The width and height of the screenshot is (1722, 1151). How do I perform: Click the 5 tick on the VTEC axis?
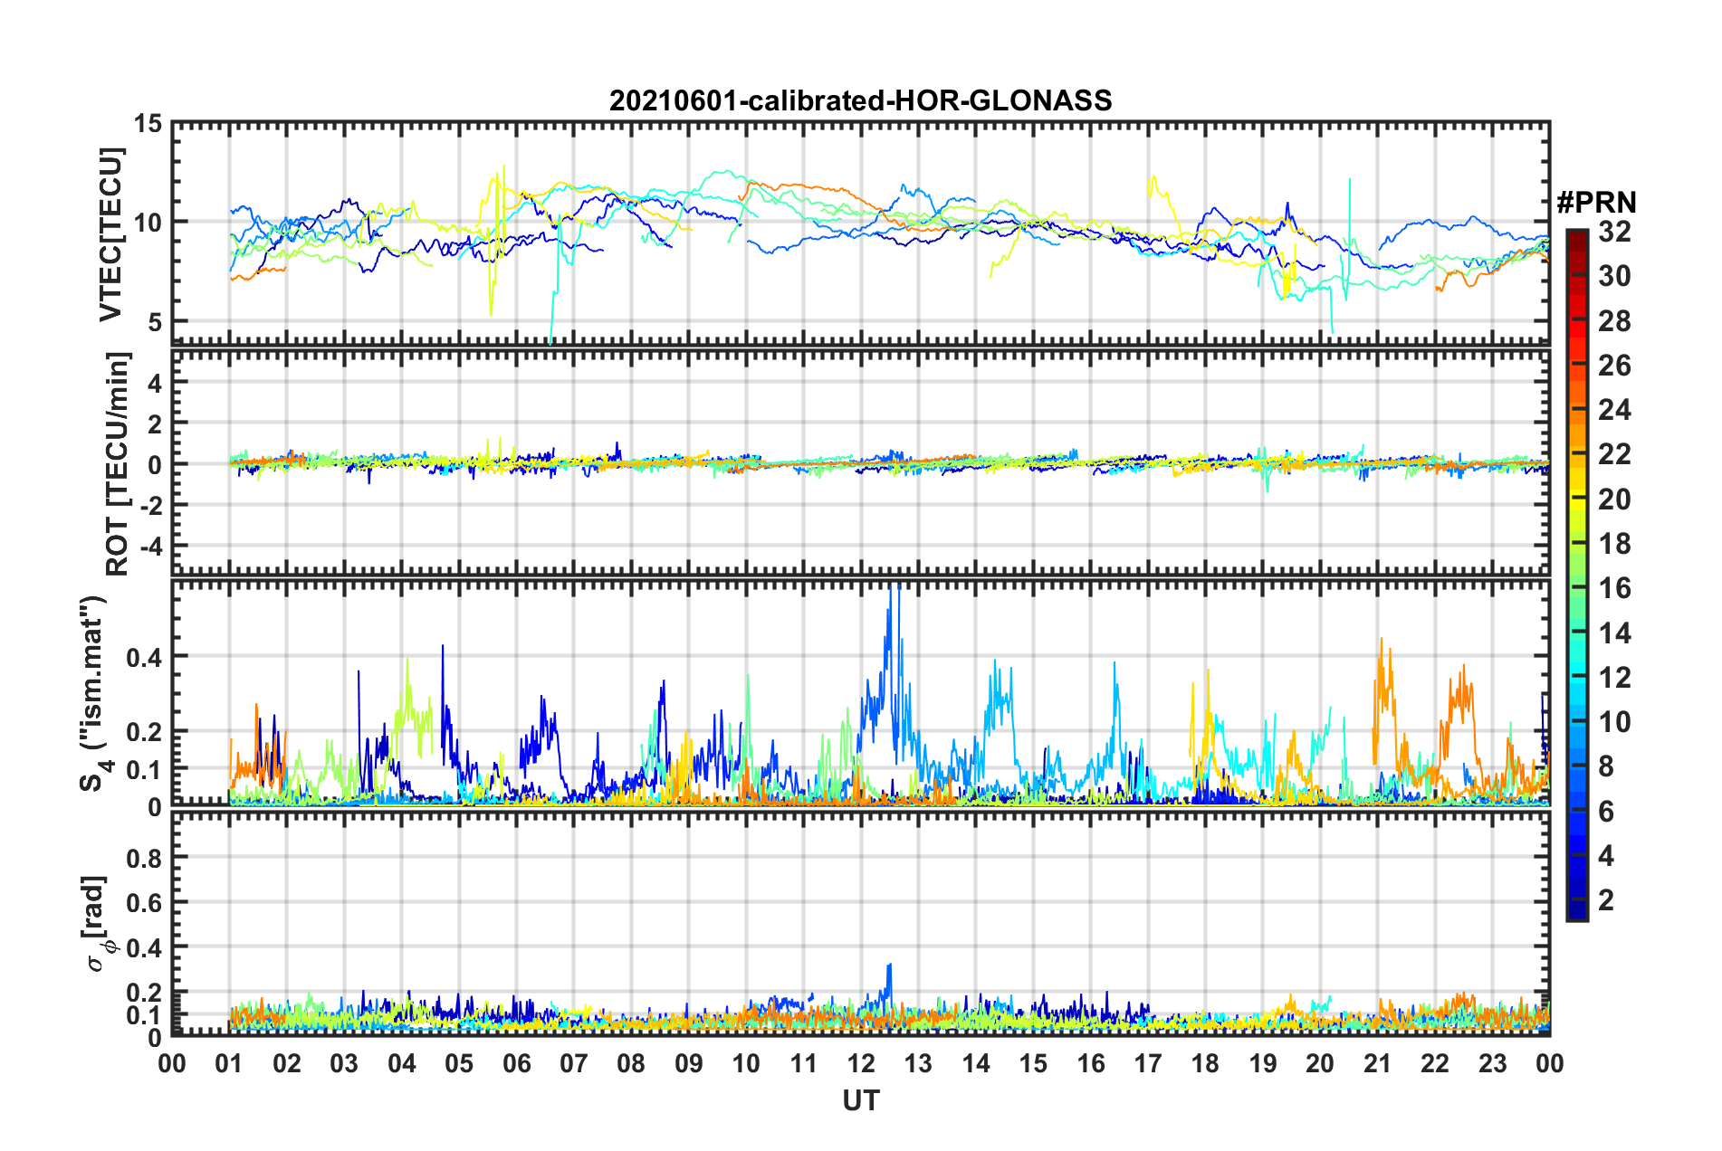coord(155,321)
